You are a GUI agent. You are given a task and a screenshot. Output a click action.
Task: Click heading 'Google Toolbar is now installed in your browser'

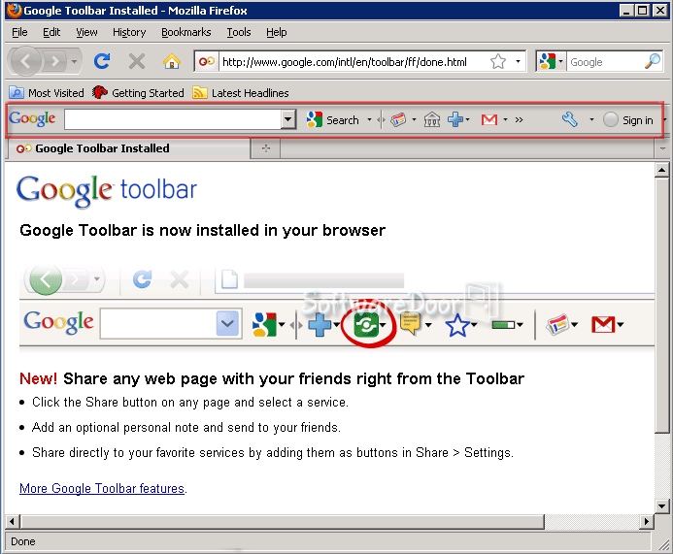(x=203, y=231)
